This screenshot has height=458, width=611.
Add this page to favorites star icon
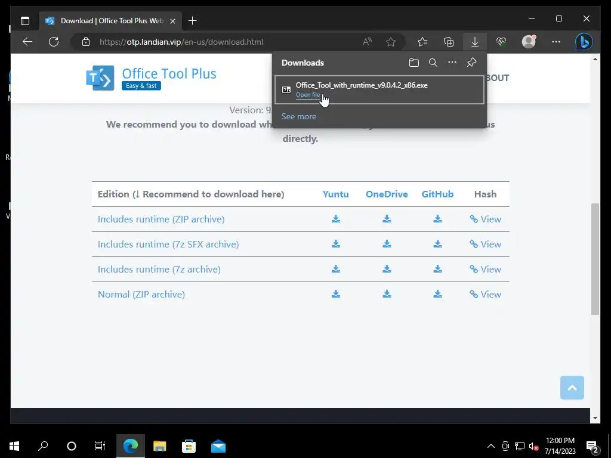(x=391, y=42)
